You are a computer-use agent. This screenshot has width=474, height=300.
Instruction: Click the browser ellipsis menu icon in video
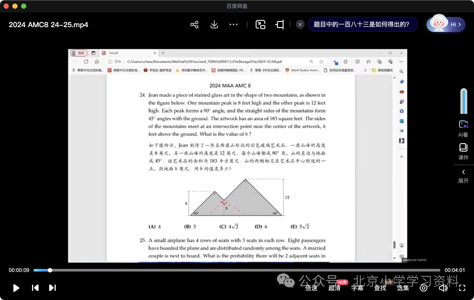coord(401,61)
